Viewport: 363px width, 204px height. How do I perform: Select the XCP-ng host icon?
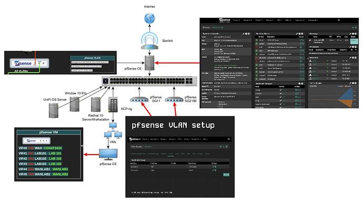point(113,105)
